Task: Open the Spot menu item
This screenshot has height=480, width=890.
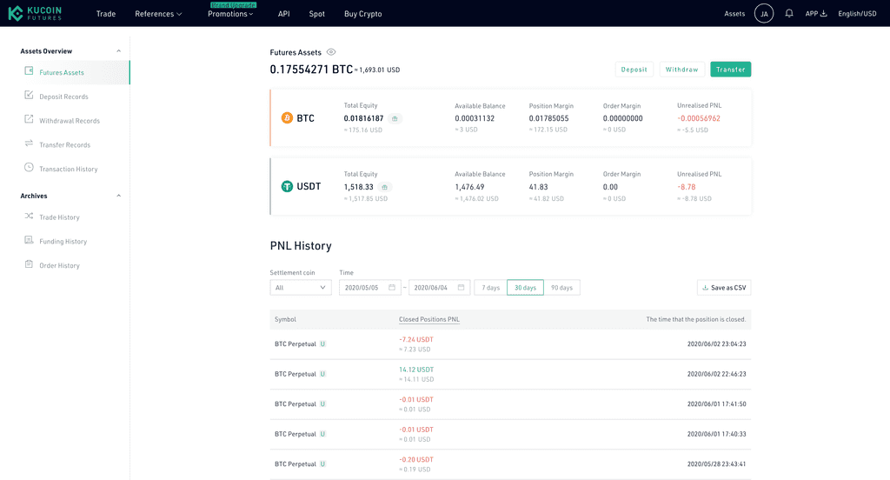Action: click(316, 14)
